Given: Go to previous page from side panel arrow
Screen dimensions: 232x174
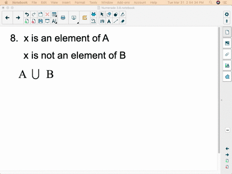Looking at the screenshot, I should [x=227, y=148].
